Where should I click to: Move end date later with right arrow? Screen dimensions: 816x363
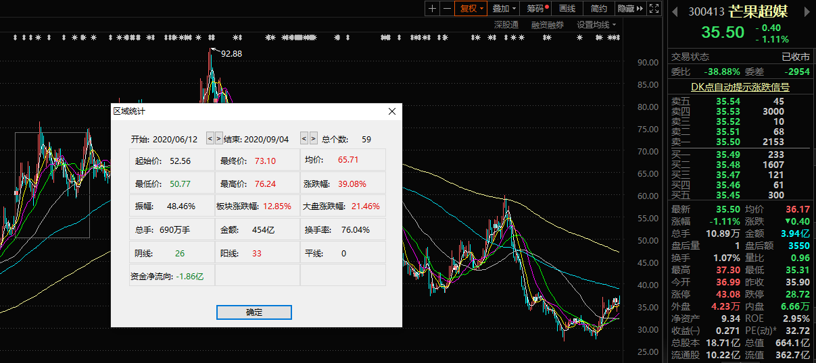click(x=312, y=138)
